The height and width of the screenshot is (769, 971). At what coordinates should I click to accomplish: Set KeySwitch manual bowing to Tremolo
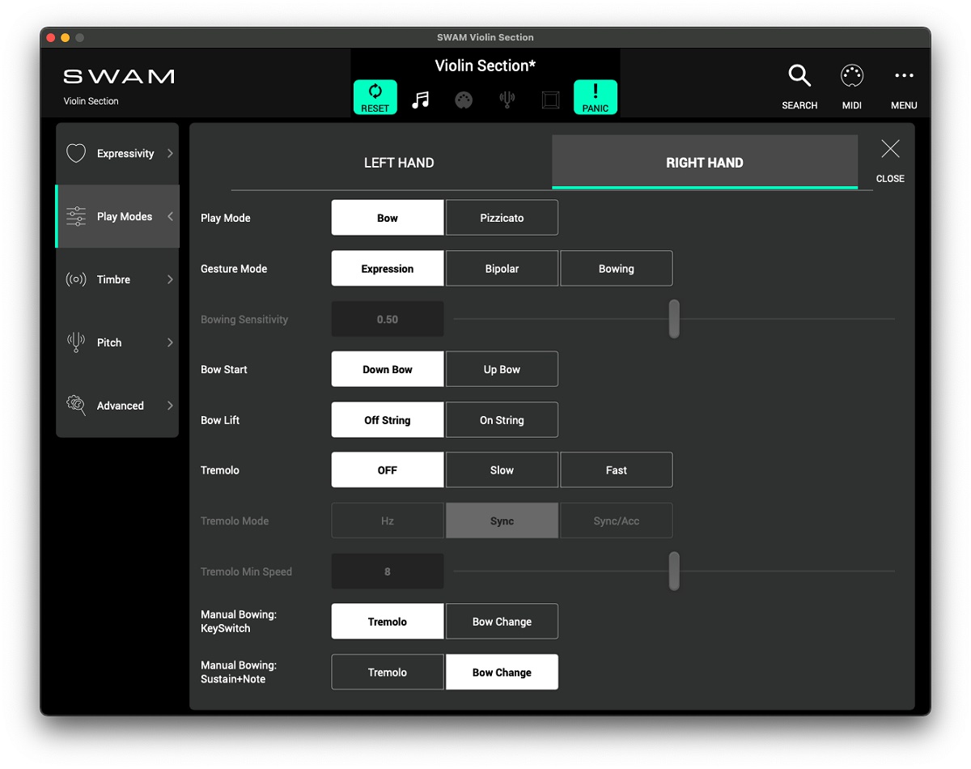(388, 621)
